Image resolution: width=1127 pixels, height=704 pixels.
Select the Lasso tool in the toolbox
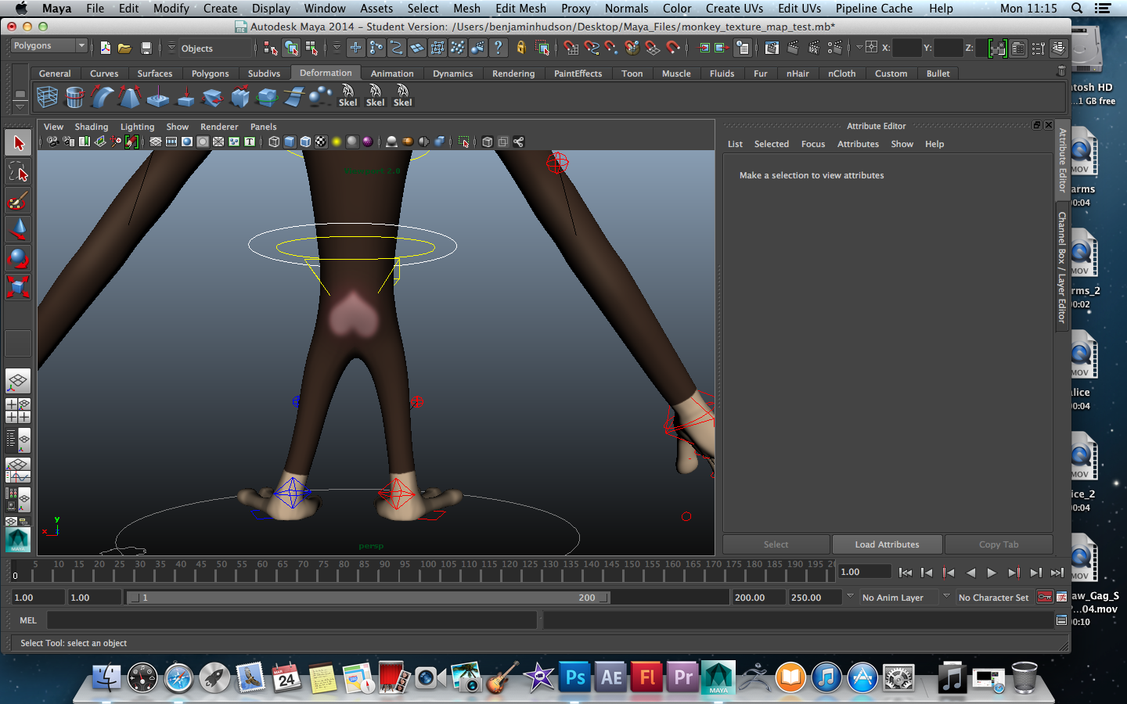pyautogui.click(x=18, y=172)
